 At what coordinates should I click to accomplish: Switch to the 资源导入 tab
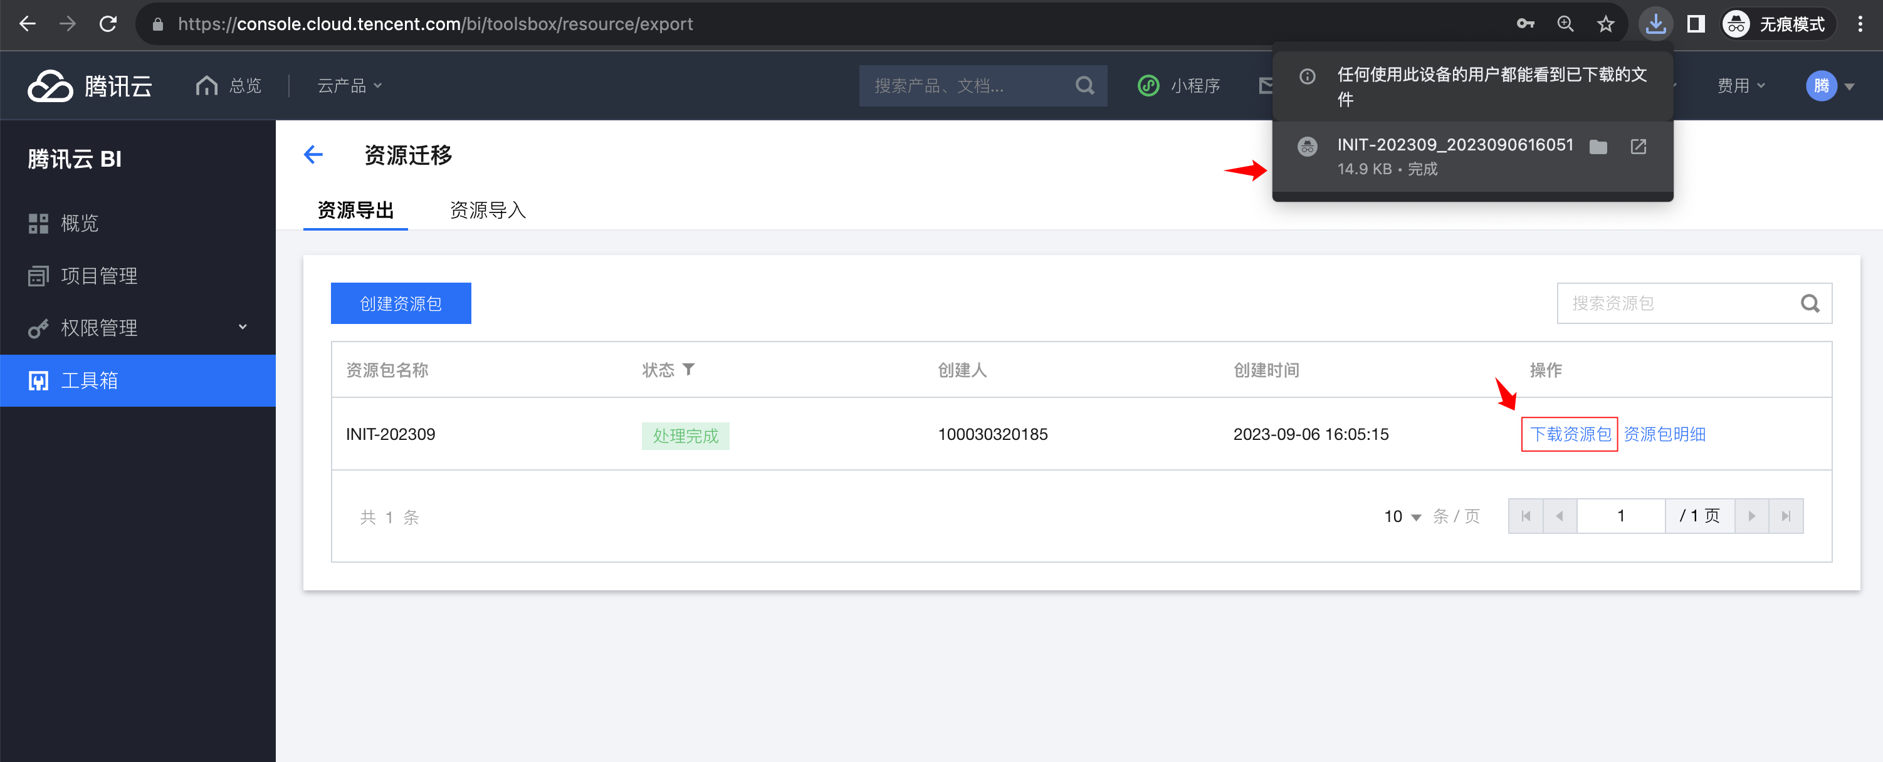coord(488,211)
